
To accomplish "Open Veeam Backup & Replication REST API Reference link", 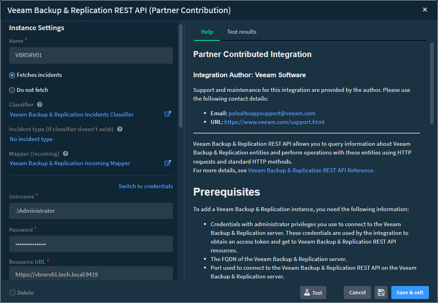I will (x=311, y=170).
